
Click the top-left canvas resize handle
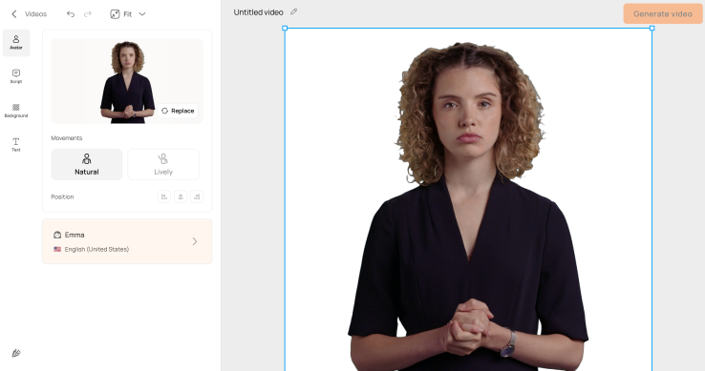click(285, 28)
